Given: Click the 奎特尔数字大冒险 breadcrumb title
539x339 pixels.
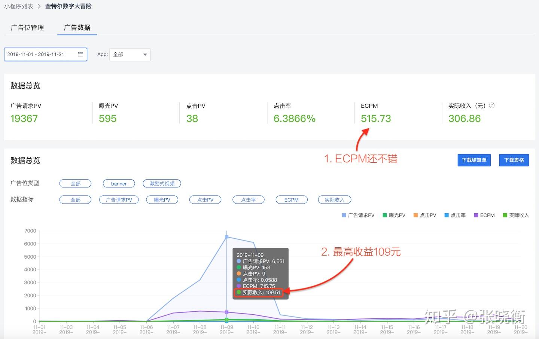Looking at the screenshot, I should (x=68, y=6).
